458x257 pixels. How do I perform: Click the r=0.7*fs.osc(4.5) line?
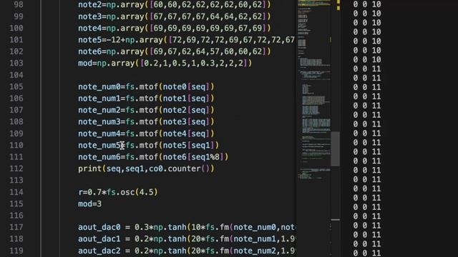point(118,192)
